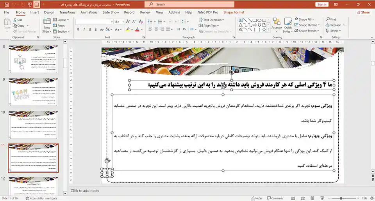375x201 pixels.
Task: Click New Slide icon
Action: click(47, 22)
